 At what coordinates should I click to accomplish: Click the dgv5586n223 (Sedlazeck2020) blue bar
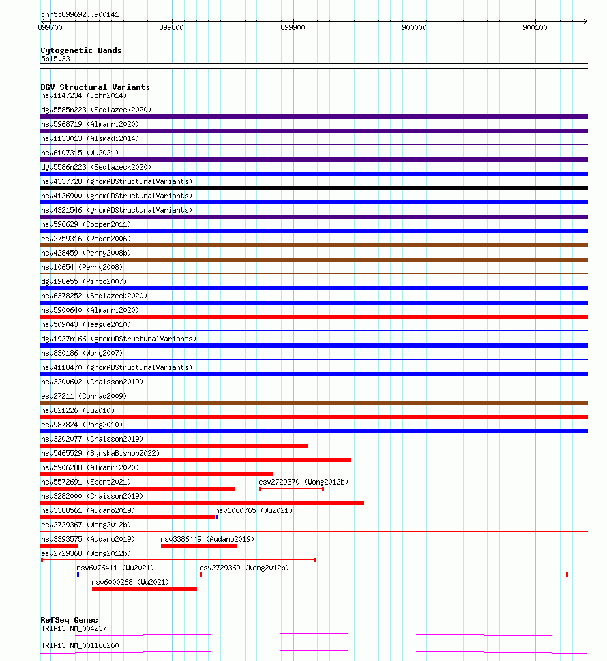pyautogui.click(x=314, y=174)
